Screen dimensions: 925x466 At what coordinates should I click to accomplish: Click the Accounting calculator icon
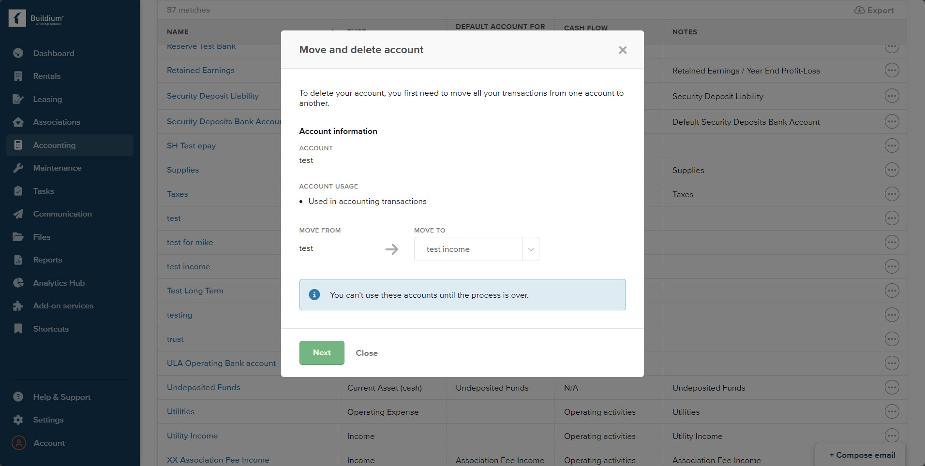click(18, 145)
